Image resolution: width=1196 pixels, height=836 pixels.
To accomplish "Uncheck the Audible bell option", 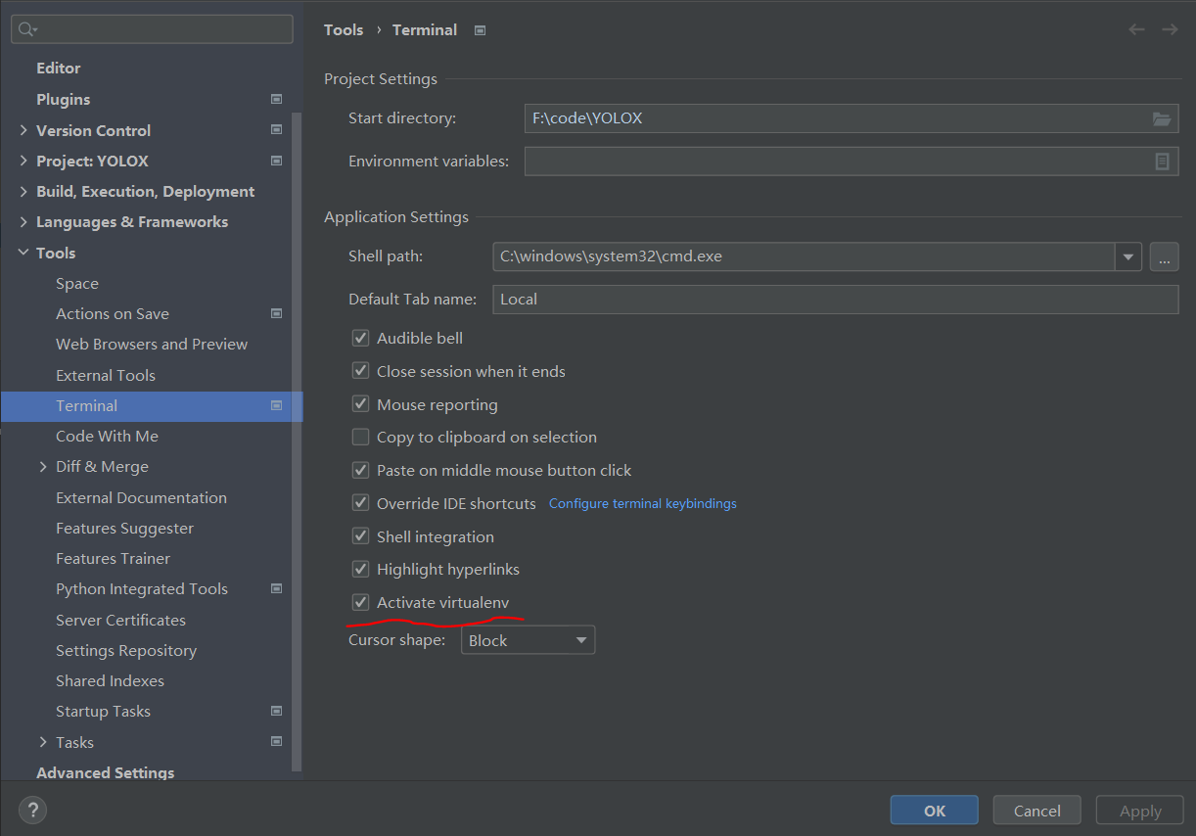I will pos(360,338).
